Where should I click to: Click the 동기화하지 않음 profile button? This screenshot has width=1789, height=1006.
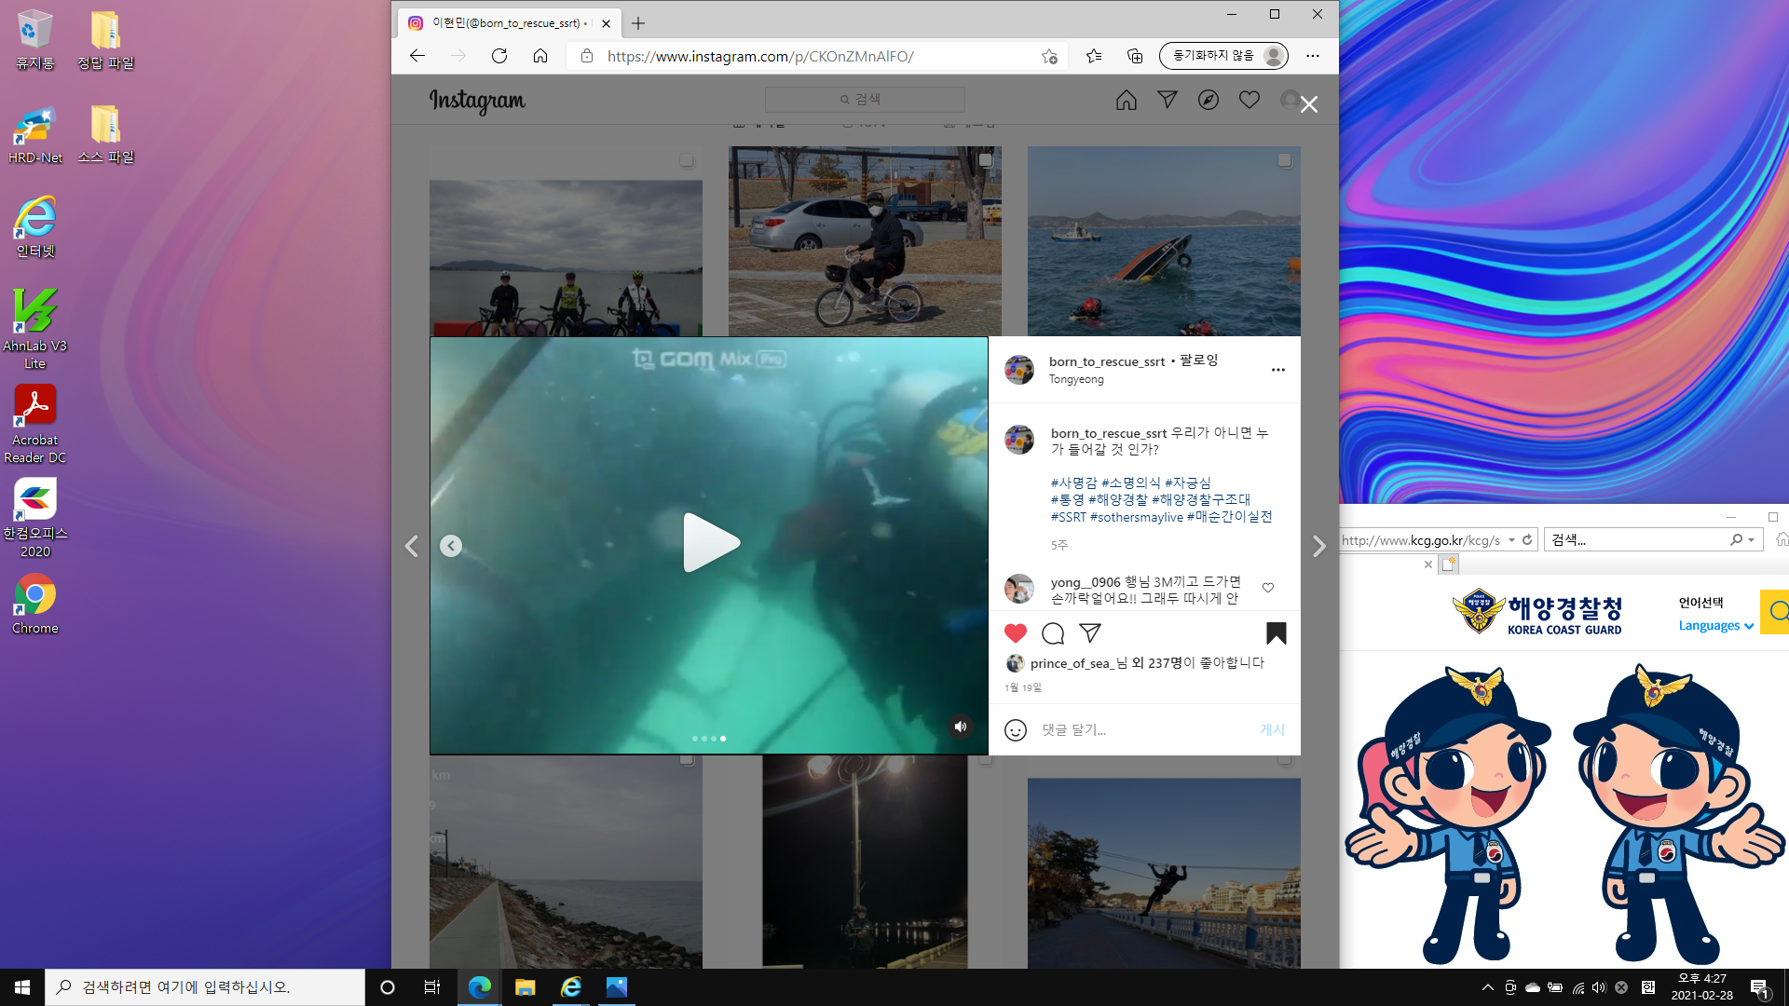click(x=1223, y=56)
